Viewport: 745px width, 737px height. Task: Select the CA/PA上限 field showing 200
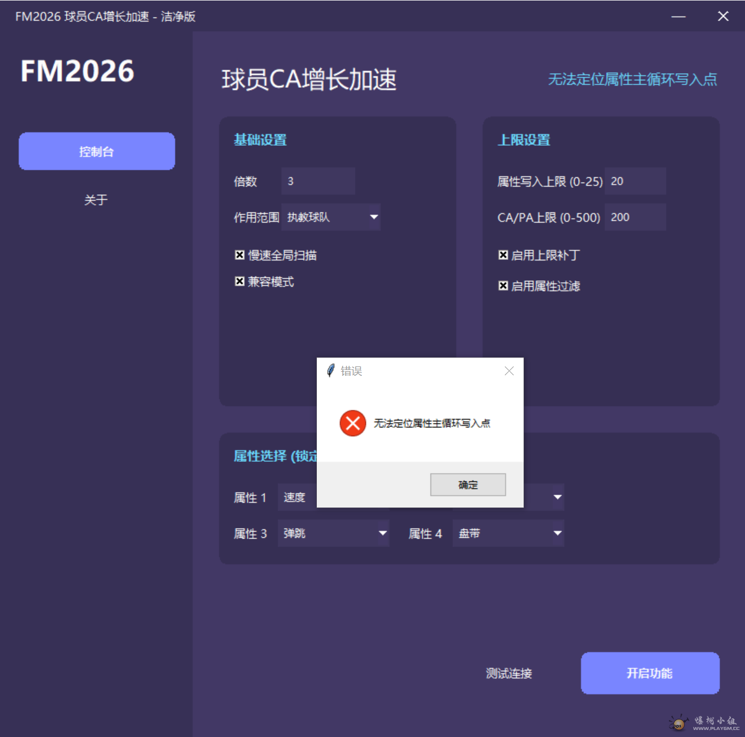click(635, 217)
